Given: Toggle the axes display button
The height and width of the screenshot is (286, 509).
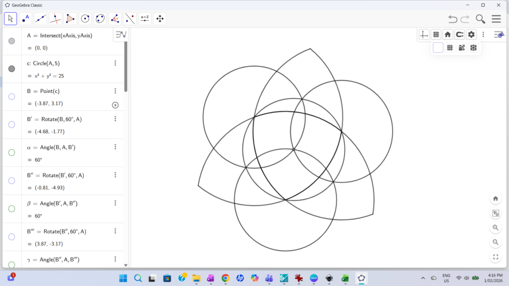Looking at the screenshot, I should [x=424, y=34].
